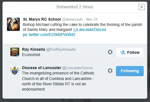The height and width of the screenshot is (102, 150).
Task: Click the tweet text about Bishop Michael
Action: click(82, 27)
